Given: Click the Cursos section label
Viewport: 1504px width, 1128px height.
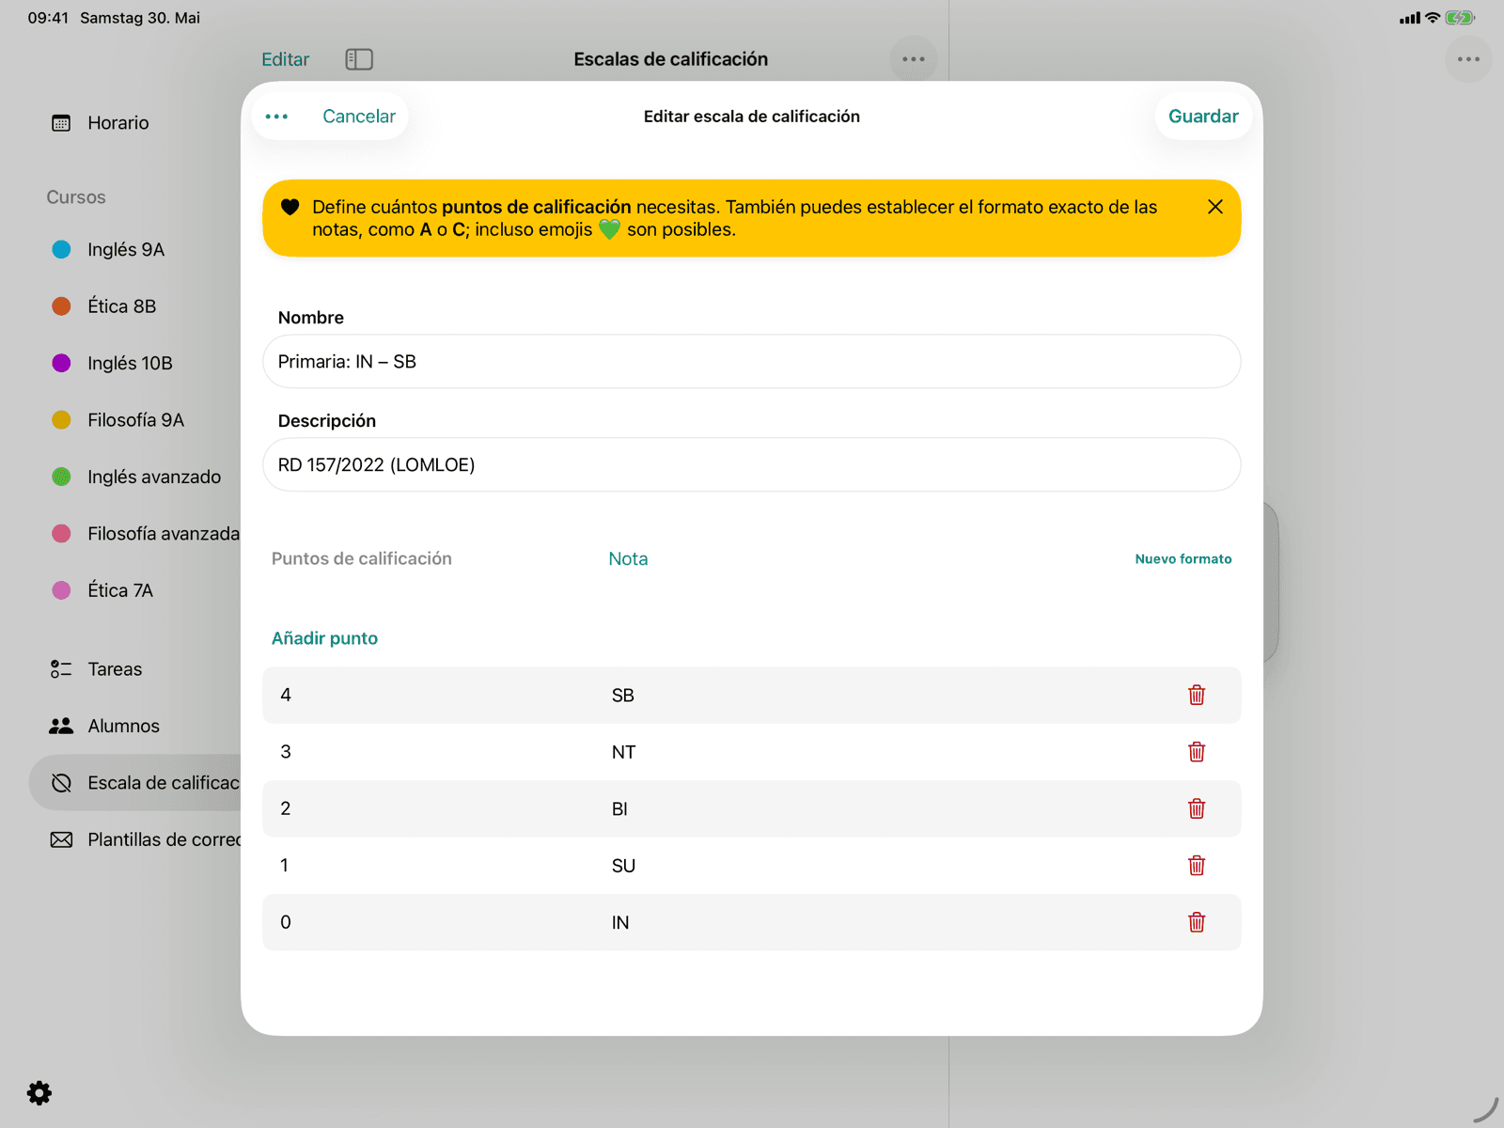Looking at the screenshot, I should pos(76,197).
